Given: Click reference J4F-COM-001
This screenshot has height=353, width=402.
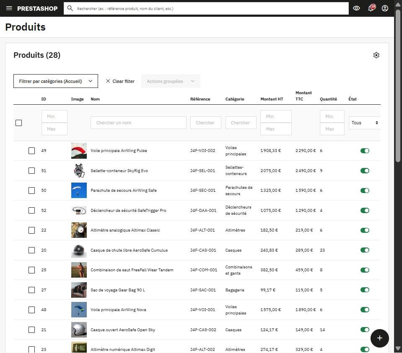Looking at the screenshot, I should (x=204, y=270).
